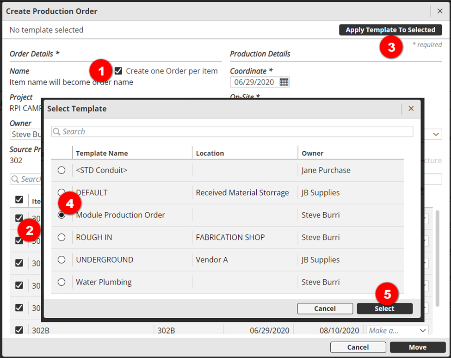
Task: Uncheck the 302B item row checkbox
Action: click(x=19, y=330)
